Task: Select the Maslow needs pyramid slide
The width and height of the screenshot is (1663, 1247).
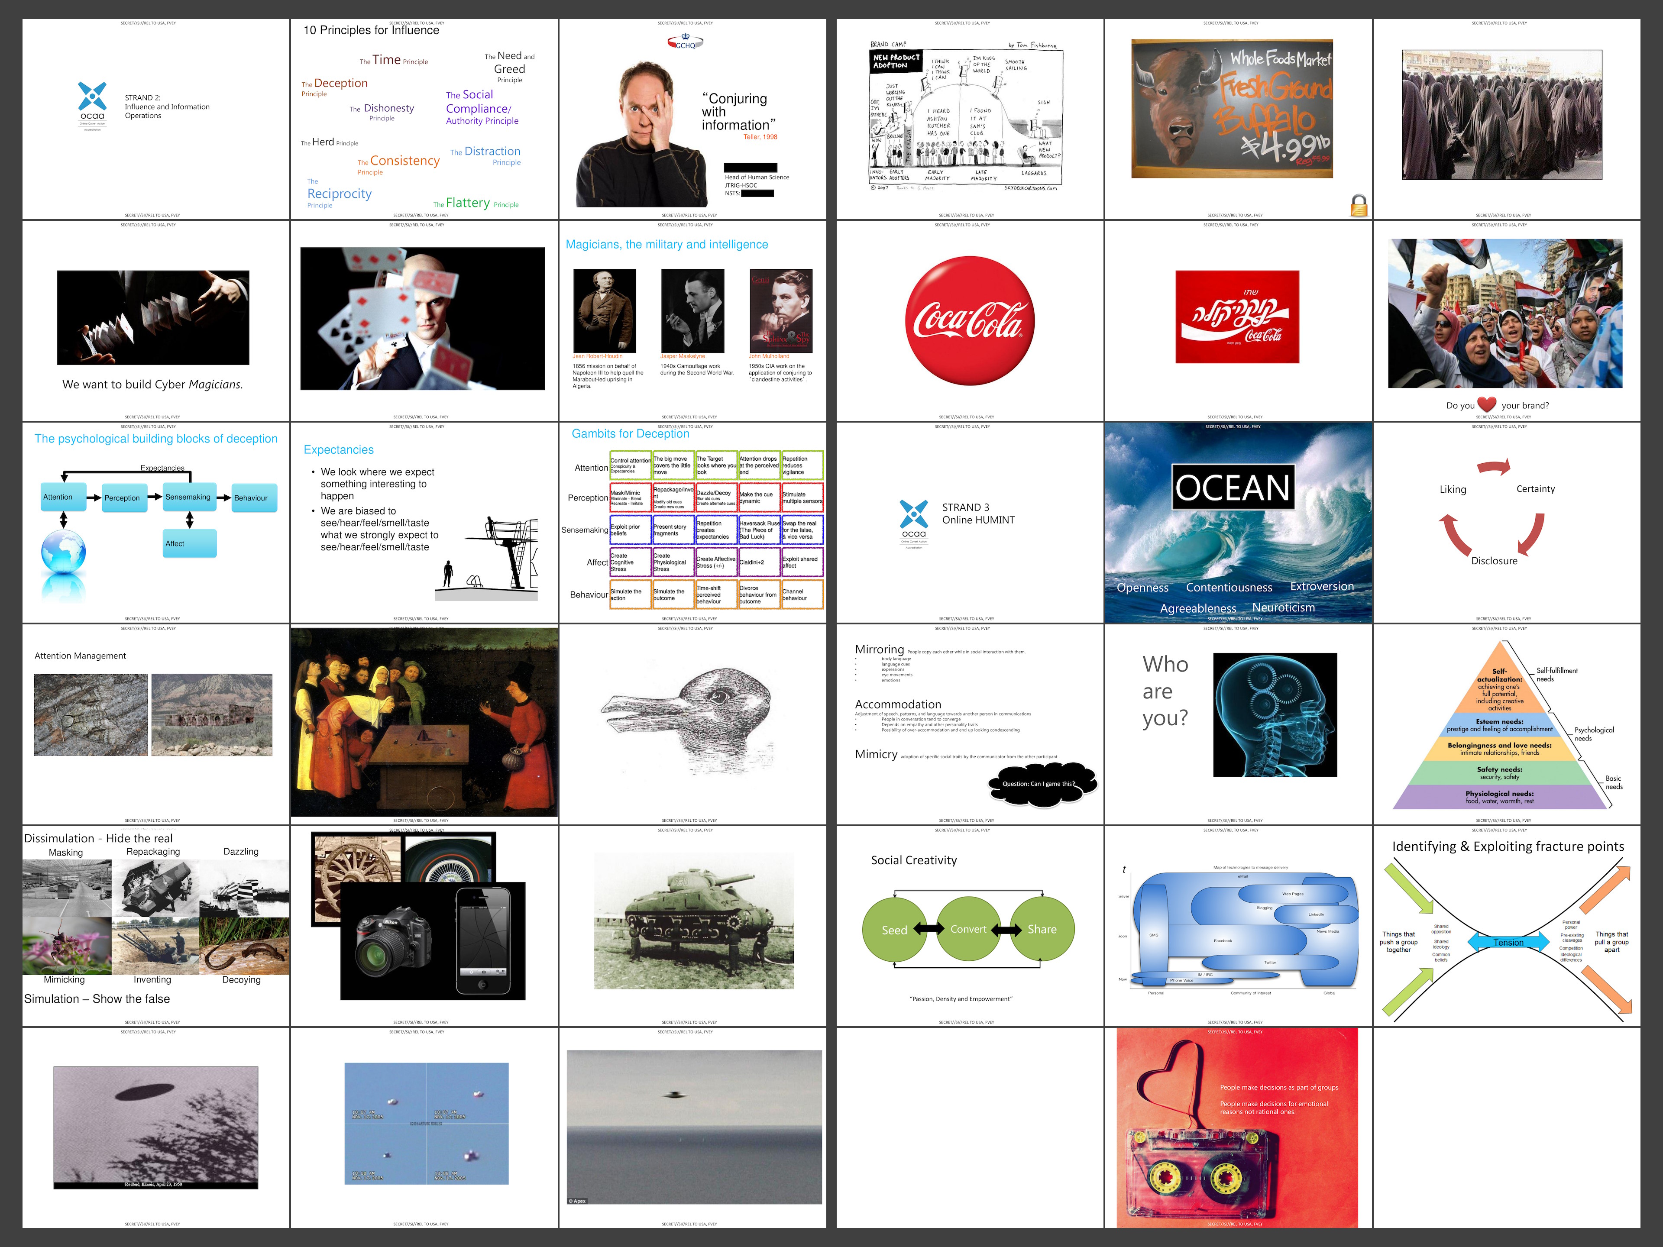Action: coord(1507,724)
